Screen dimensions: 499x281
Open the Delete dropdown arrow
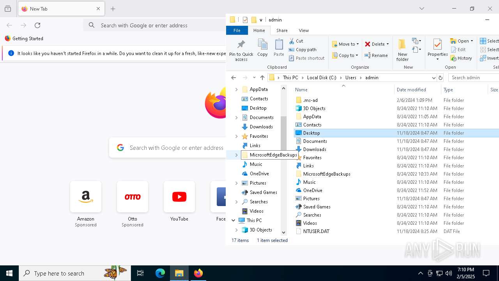pyautogui.click(x=388, y=44)
